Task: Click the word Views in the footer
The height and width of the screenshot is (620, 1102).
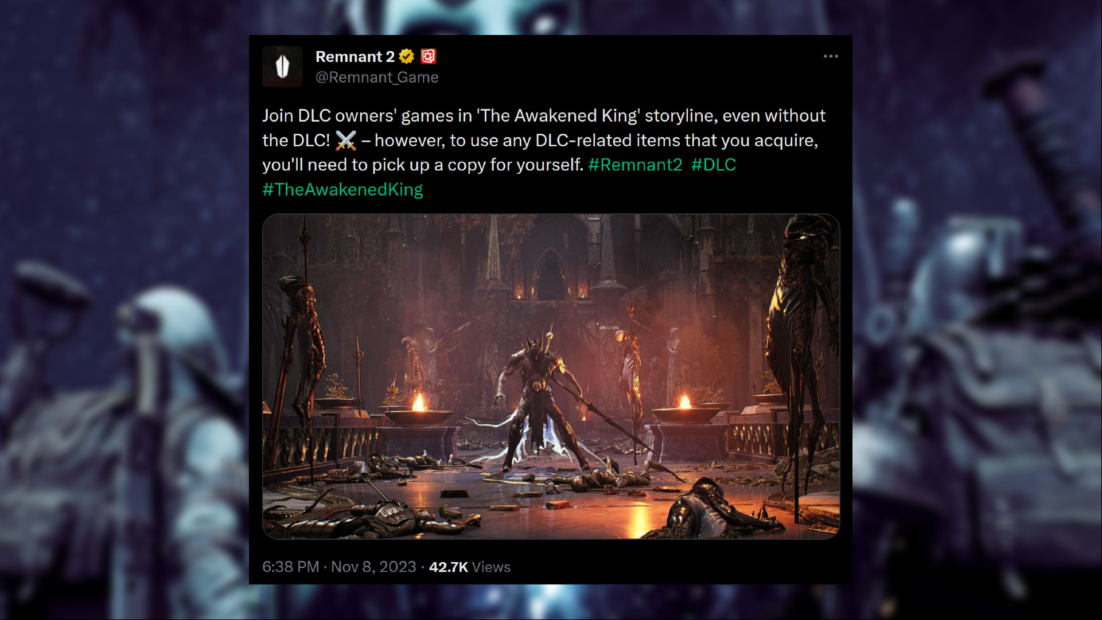Action: click(491, 567)
